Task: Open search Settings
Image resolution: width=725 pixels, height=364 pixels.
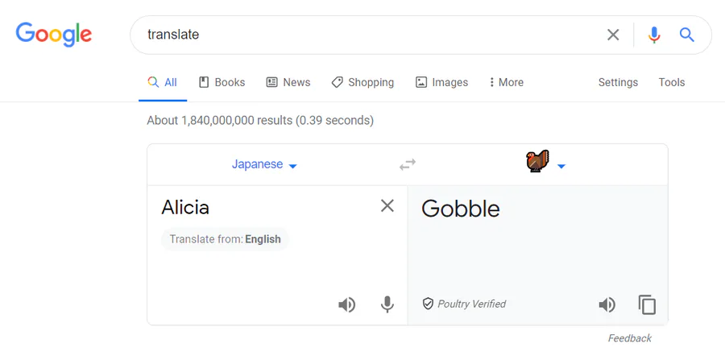Action: pos(618,82)
